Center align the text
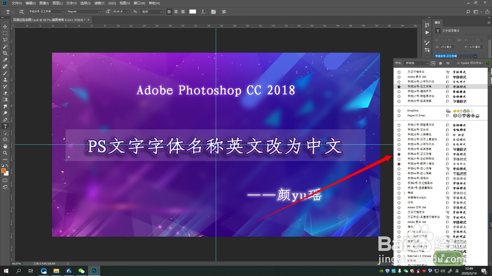The width and height of the screenshot is (492, 276). pyautogui.click(x=176, y=12)
